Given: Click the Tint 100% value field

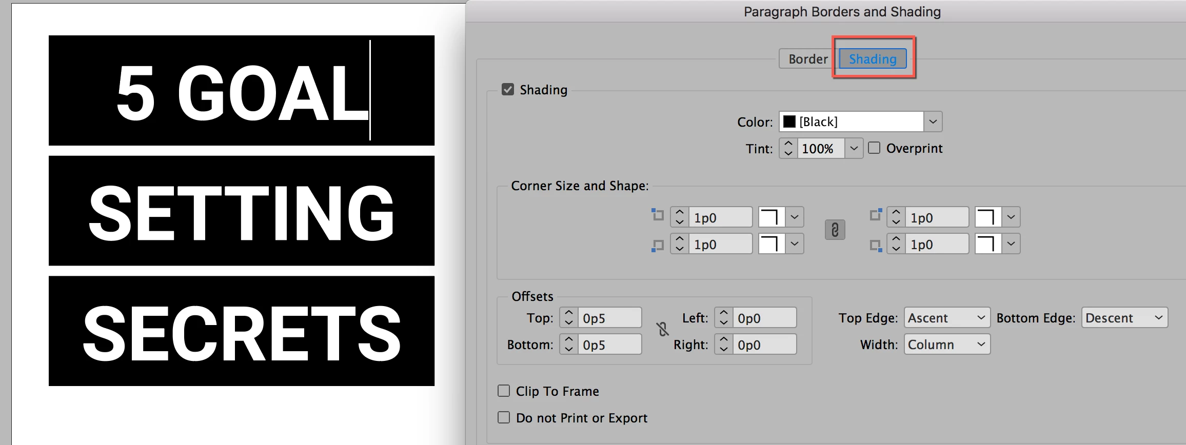Looking at the screenshot, I should pos(821,148).
